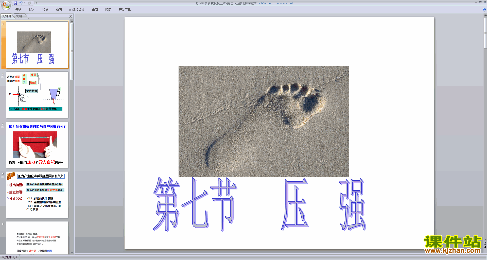Go to the next slide with the double-down arrow
487x260 pixels.
[485, 247]
